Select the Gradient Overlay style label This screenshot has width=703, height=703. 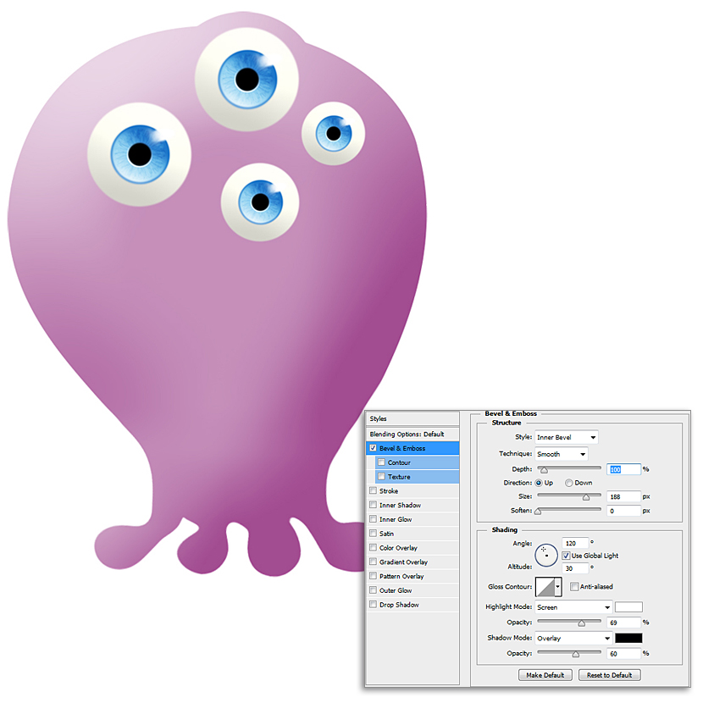coord(403,562)
